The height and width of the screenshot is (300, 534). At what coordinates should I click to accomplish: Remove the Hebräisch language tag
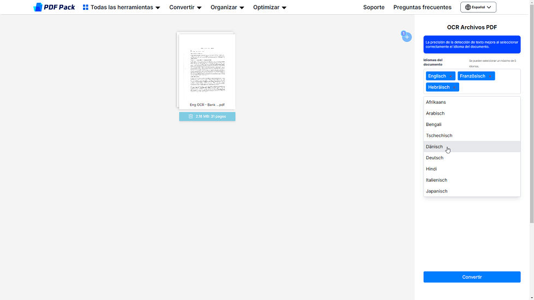(455, 87)
